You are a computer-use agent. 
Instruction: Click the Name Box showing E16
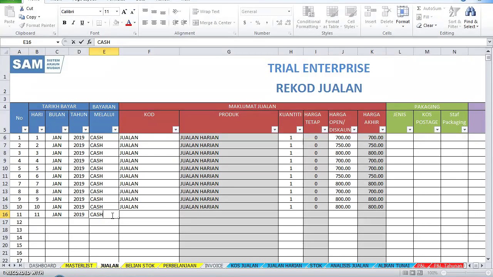[x=27, y=42]
